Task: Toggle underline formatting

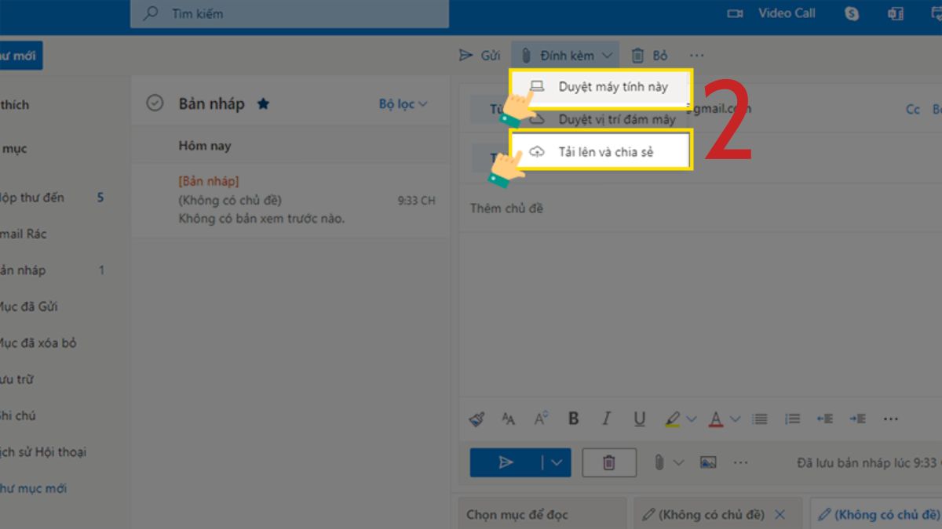Action: (639, 419)
